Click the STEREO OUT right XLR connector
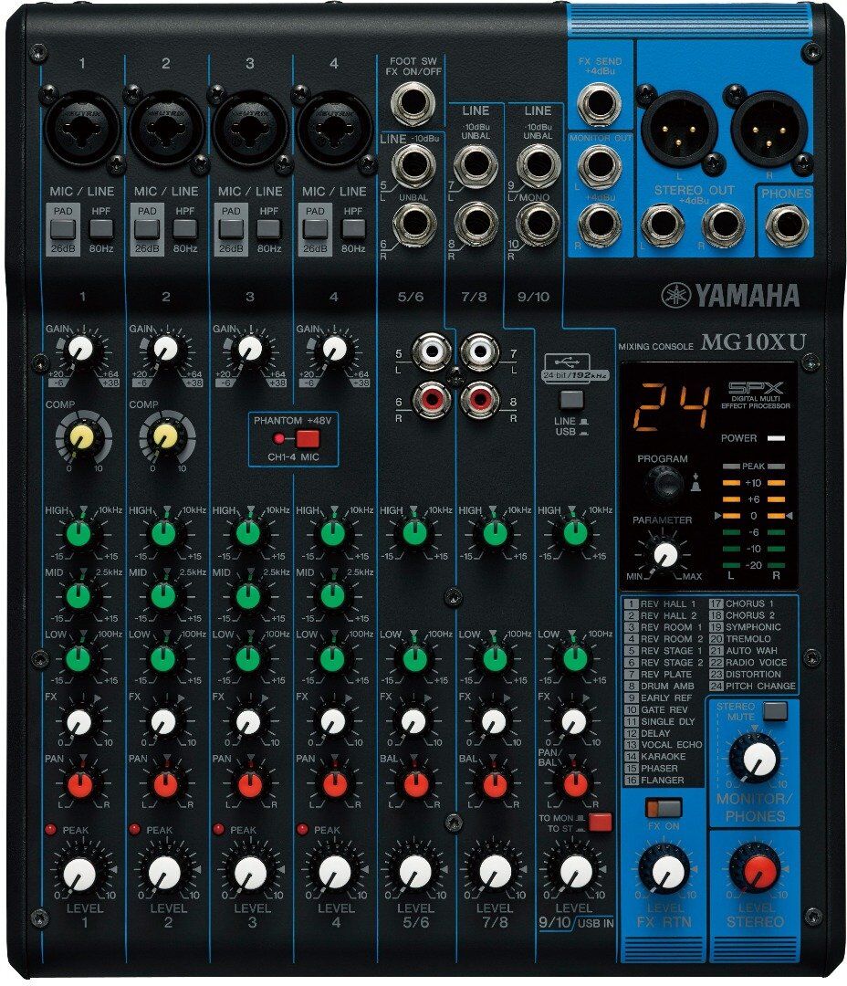 pyautogui.click(x=769, y=128)
